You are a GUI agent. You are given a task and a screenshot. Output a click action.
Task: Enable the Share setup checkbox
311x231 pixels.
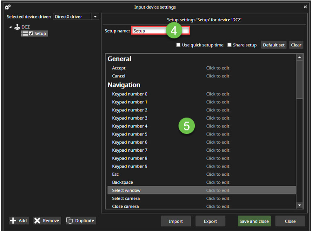(x=229, y=45)
